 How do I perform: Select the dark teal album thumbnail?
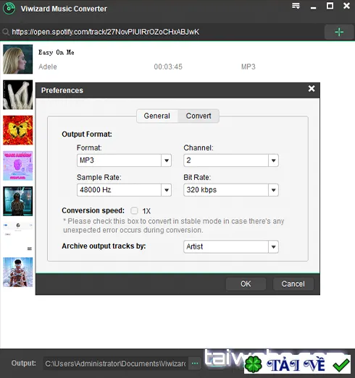pyautogui.click(x=17, y=202)
